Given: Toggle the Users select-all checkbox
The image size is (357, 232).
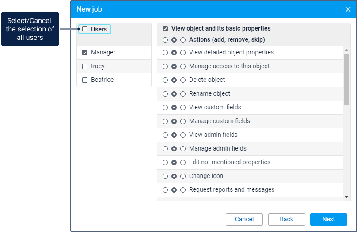Looking at the screenshot, I should point(85,29).
